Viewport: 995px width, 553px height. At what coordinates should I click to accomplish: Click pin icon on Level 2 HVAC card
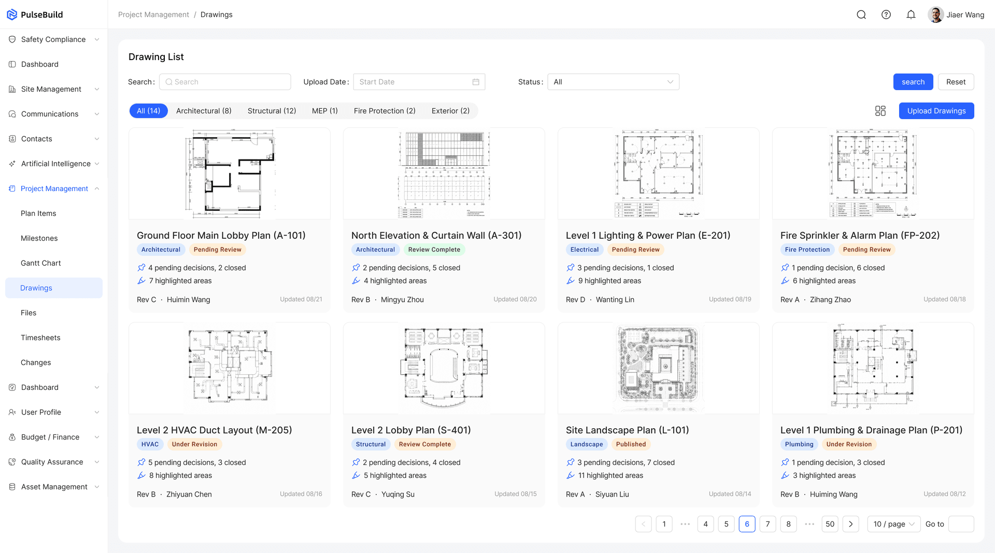tap(141, 462)
